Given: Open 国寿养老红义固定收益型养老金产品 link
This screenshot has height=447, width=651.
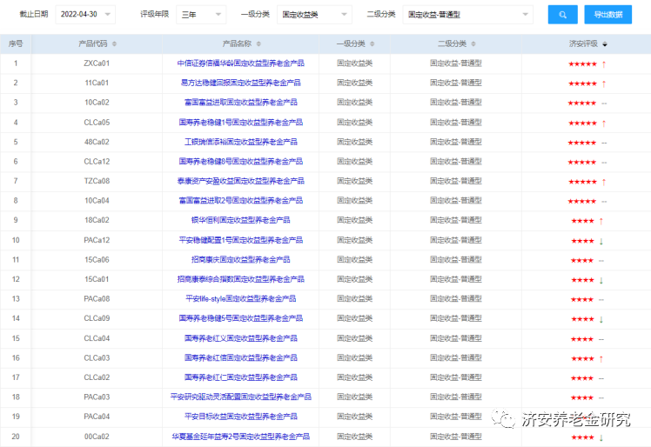Looking at the screenshot, I should (241, 338).
